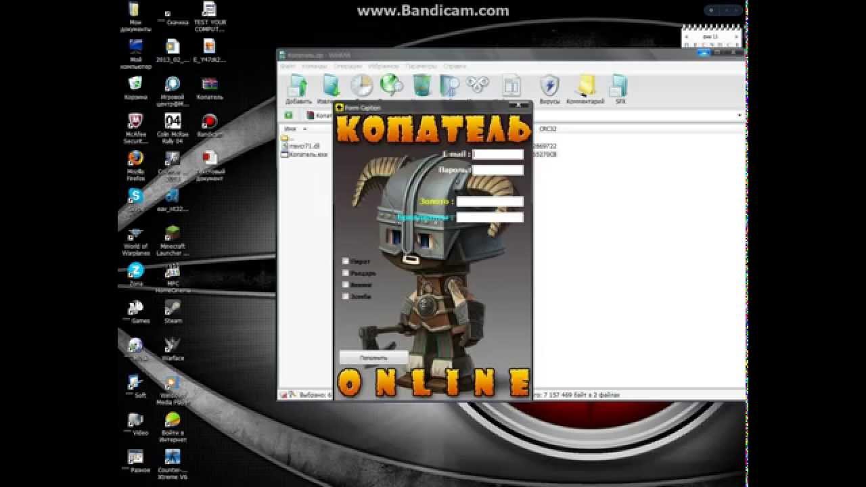Enable the Рыцарь checkbox
The width and height of the screenshot is (866, 487).
coord(346,273)
